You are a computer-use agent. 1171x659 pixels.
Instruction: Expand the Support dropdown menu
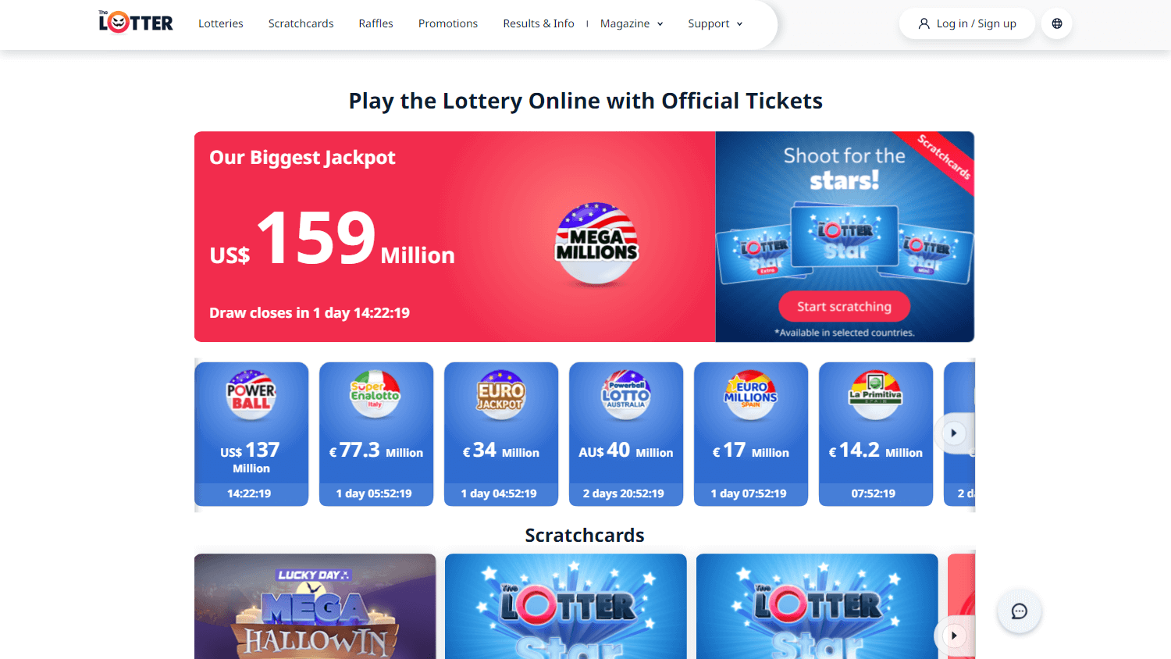[x=715, y=23]
